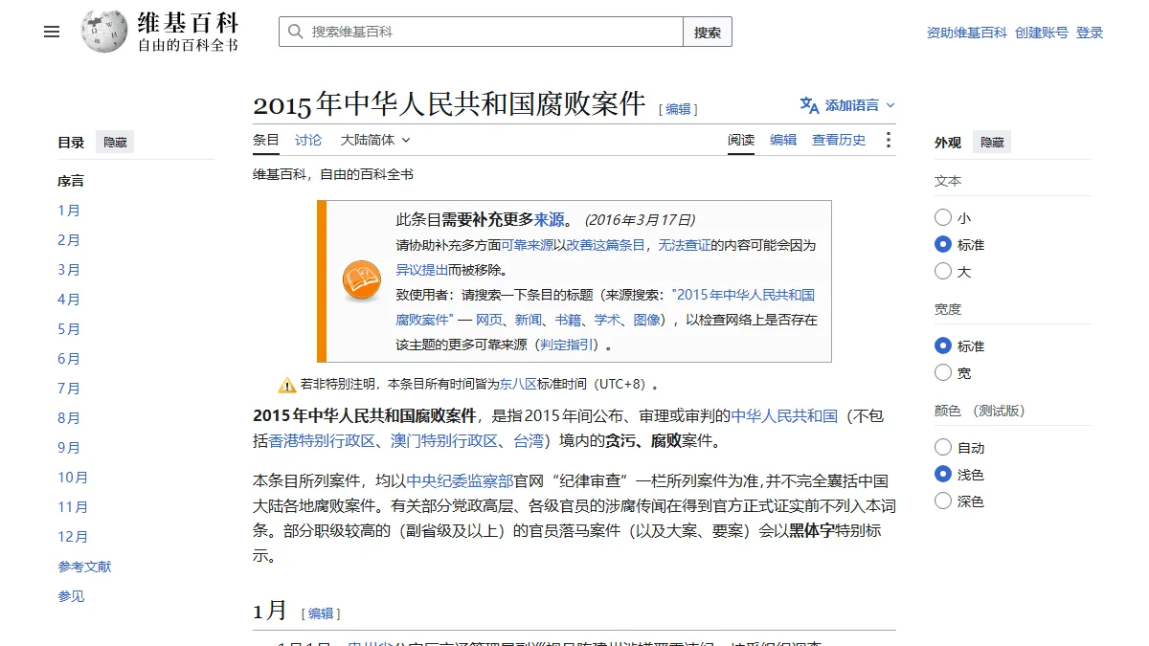Open the 中华人民共和国 article link
Image resolution: width=1149 pixels, height=646 pixels.
pyautogui.click(x=784, y=415)
